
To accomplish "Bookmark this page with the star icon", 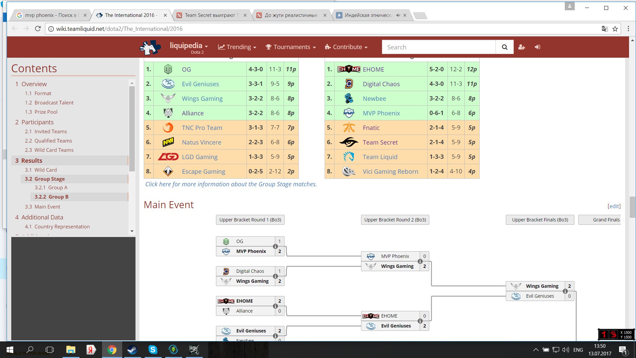I will pyautogui.click(x=615, y=29).
